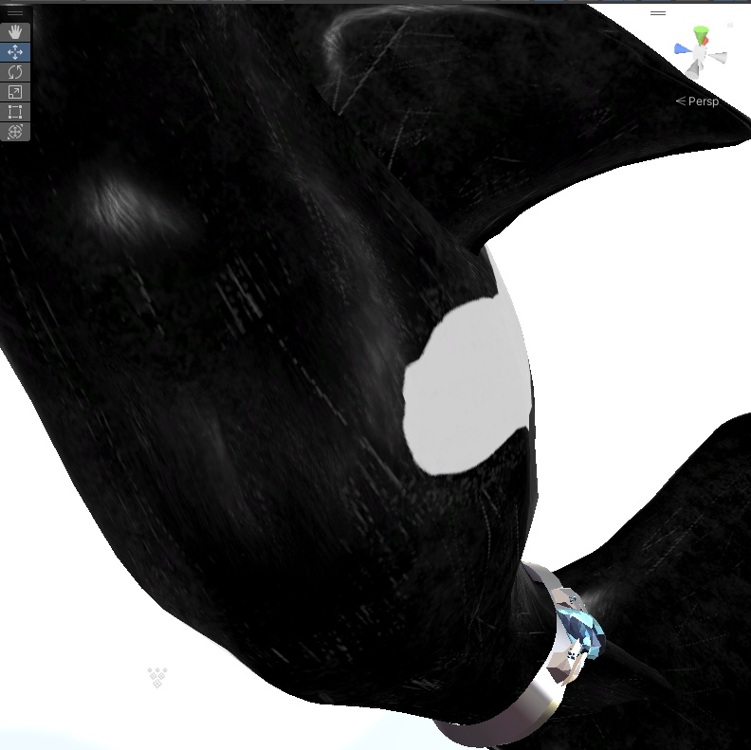The height and width of the screenshot is (750, 751).
Task: Click the grey bottom gizmo cone
Action: 693,70
